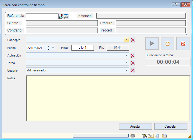The width and height of the screenshot is (193, 140).
Task: Expand the Actuación dropdown
Action: coord(127,56)
